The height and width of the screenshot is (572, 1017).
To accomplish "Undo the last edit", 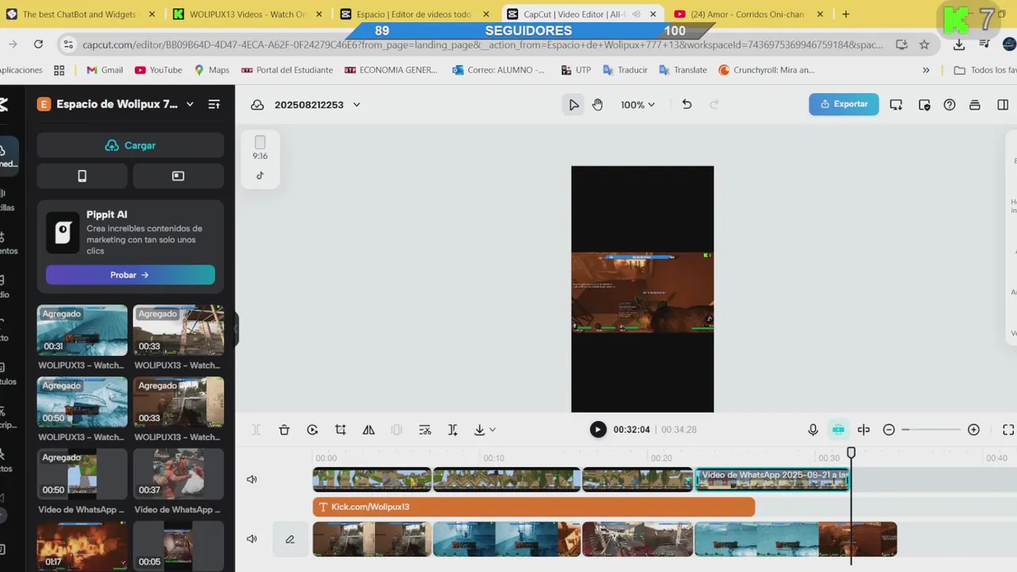I will [x=686, y=105].
